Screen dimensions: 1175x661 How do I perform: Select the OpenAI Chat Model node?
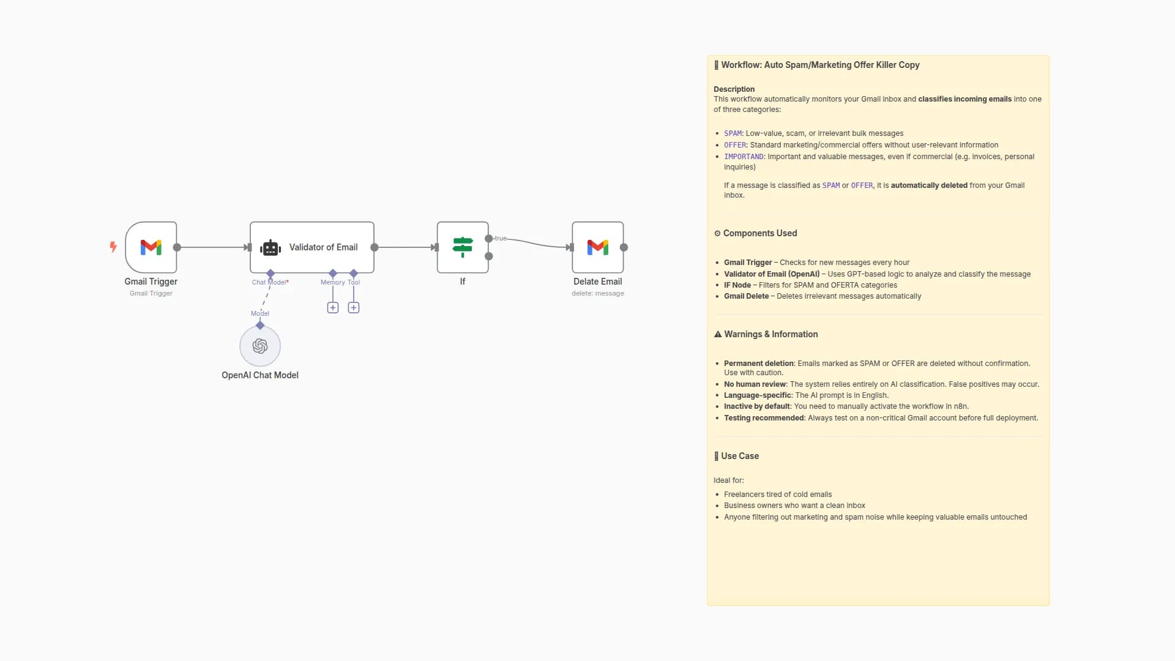[260, 346]
